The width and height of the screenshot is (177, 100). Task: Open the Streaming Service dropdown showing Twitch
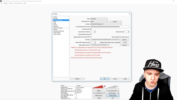(x=99, y=21)
